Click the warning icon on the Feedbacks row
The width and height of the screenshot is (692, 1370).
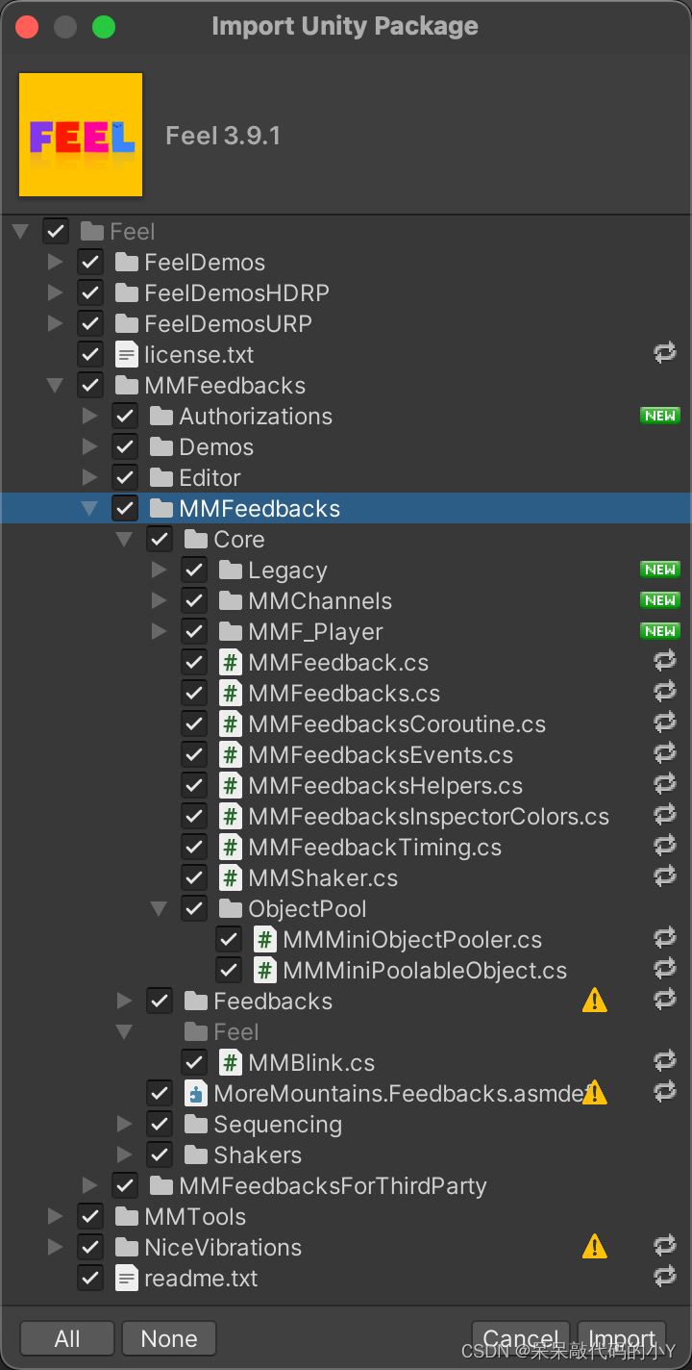(595, 1002)
